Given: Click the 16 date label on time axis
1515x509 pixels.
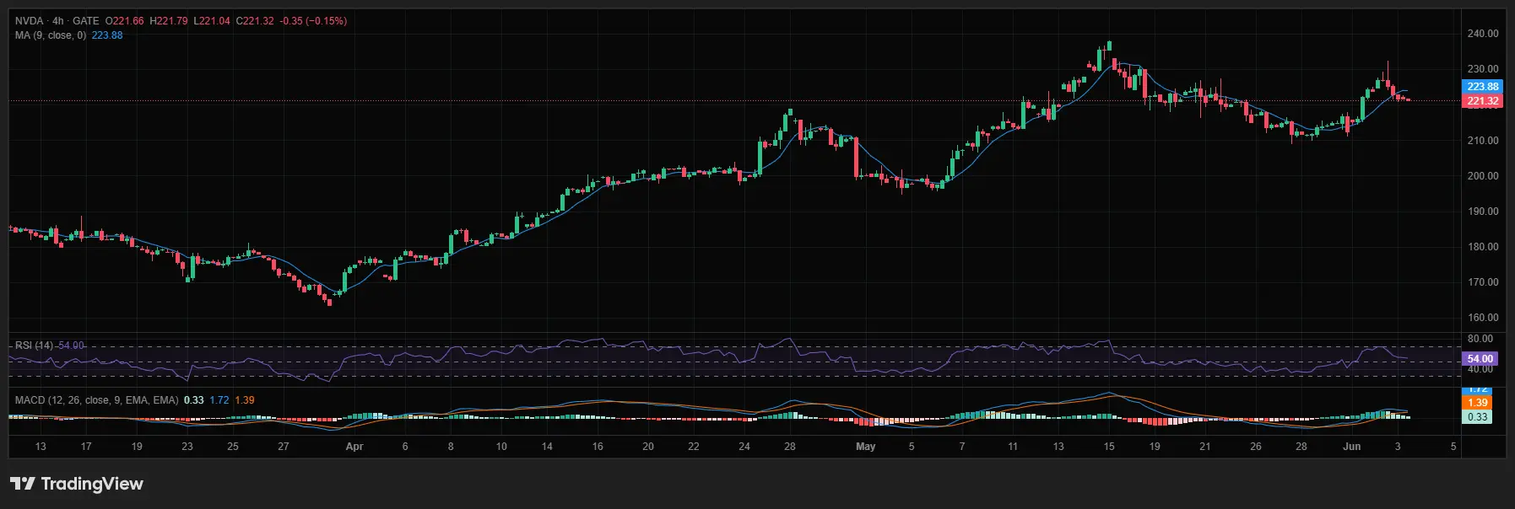Looking at the screenshot, I should pos(598,447).
